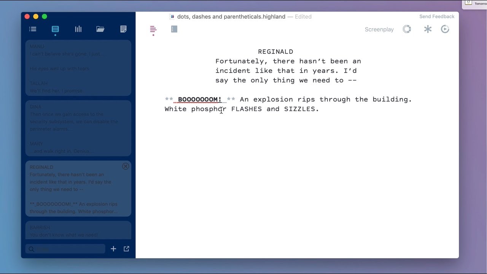Add a new snippet with plus button
The width and height of the screenshot is (487, 274).
[x=113, y=249]
